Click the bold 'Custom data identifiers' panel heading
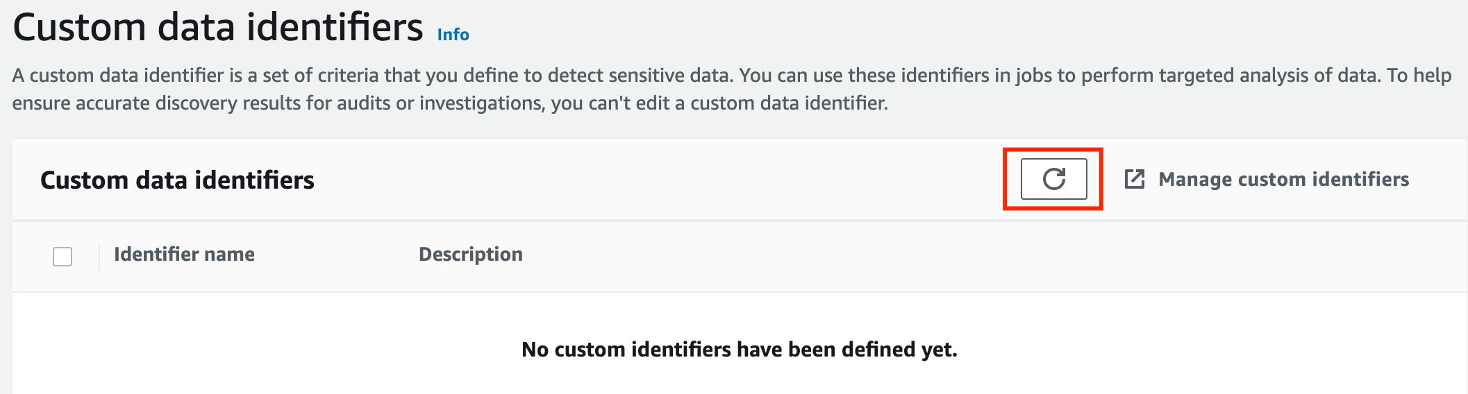 (177, 180)
